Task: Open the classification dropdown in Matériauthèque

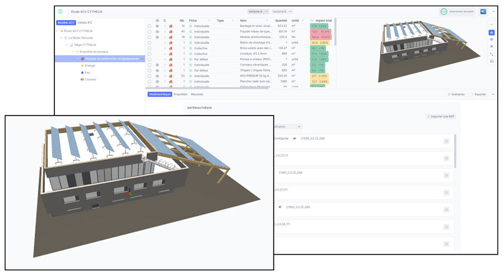Action: pyautogui.click(x=288, y=127)
